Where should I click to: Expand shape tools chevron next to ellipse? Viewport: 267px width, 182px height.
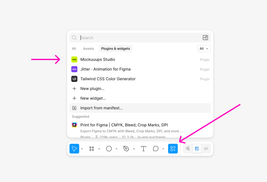(x=116, y=149)
